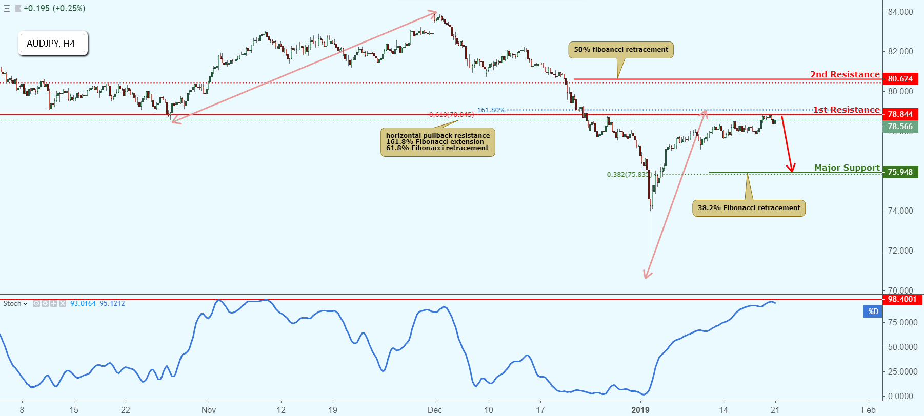Image resolution: width=924 pixels, height=416 pixels.
Task: Click the Stoch value 93.0164
Action: pyautogui.click(x=83, y=304)
